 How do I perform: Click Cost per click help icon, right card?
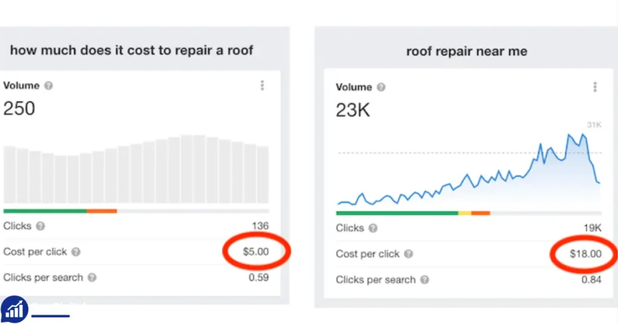[x=409, y=254]
